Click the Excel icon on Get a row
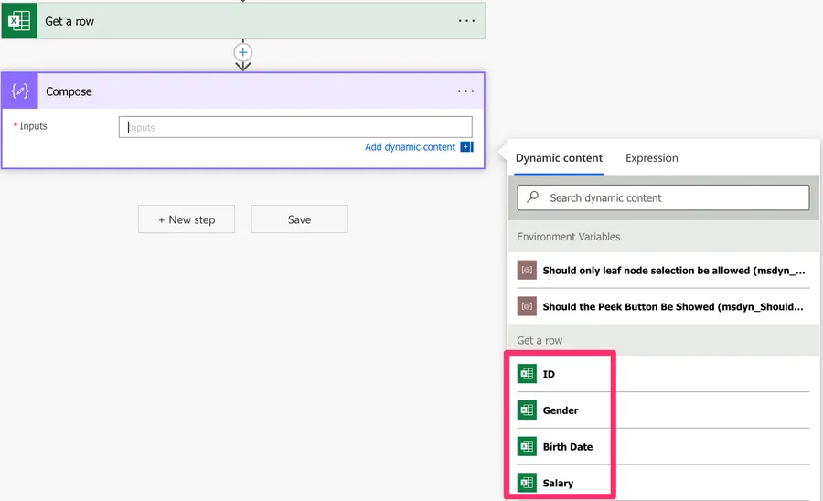This screenshot has height=501, width=823. pyautogui.click(x=18, y=21)
